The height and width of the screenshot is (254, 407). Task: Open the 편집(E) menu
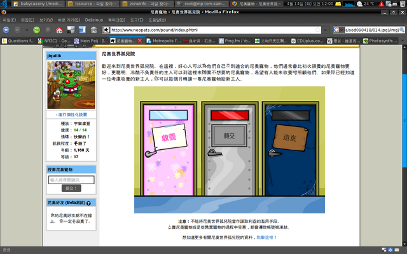[27, 20]
